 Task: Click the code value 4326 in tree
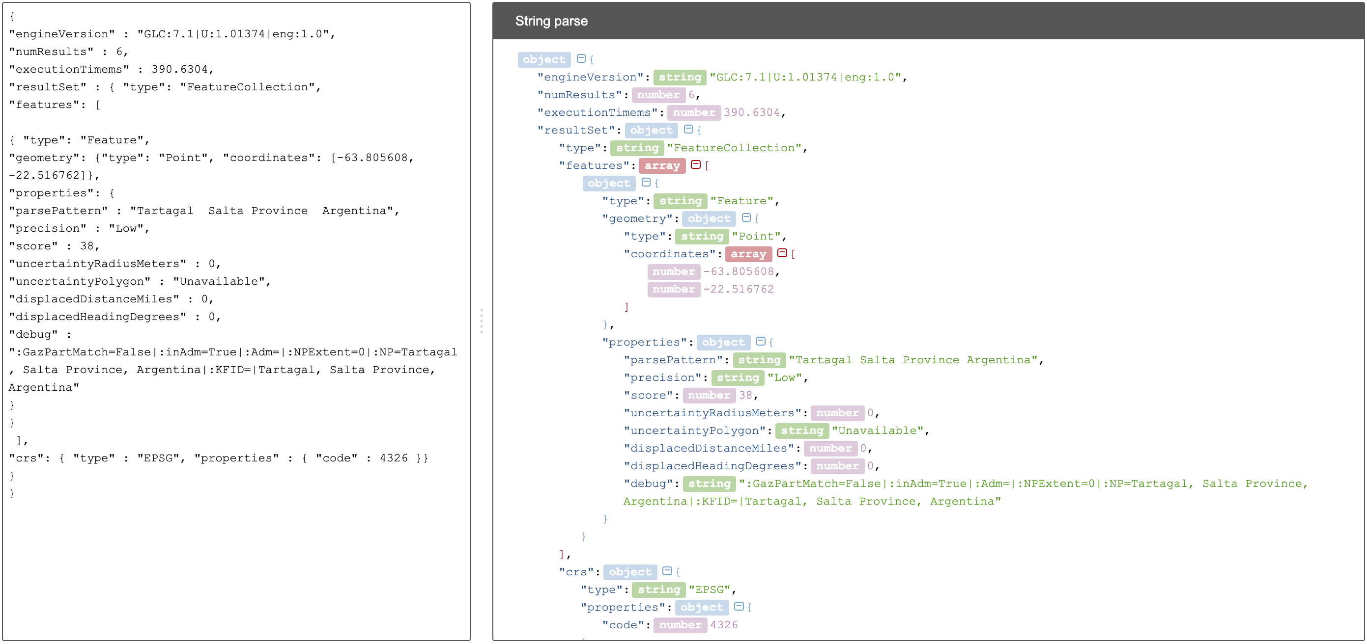[724, 625]
